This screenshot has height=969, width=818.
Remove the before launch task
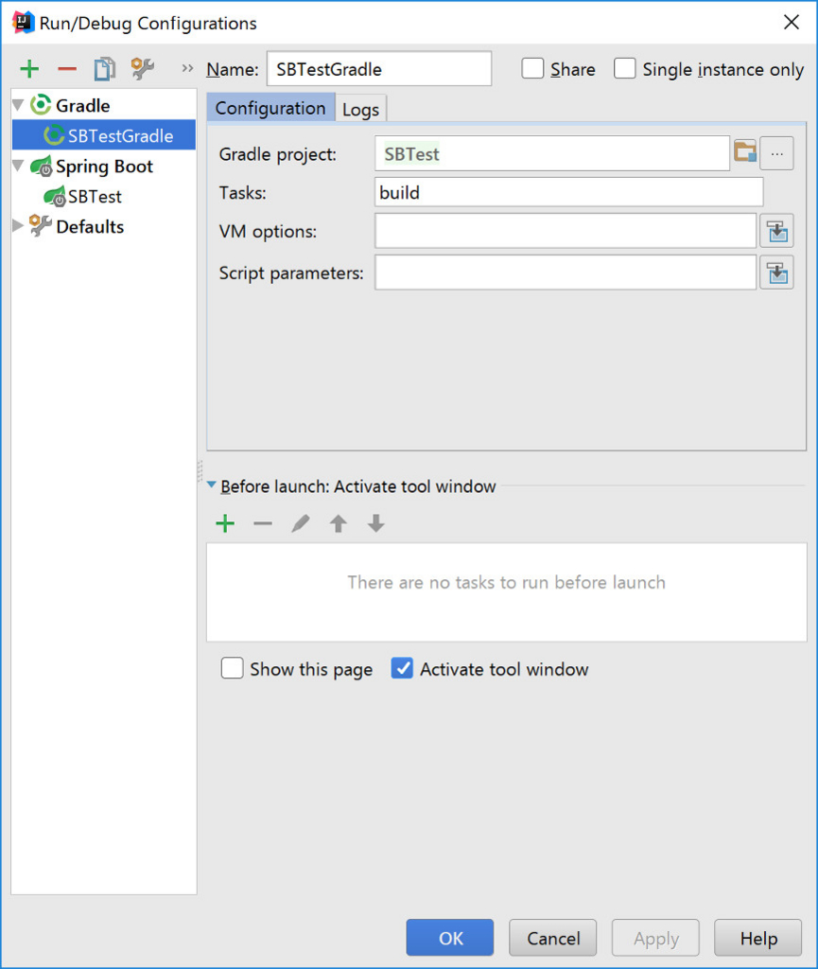pyautogui.click(x=263, y=523)
